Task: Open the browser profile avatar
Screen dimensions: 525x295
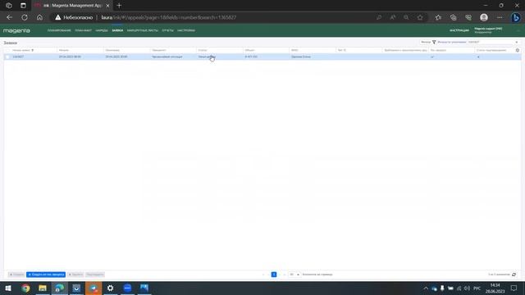Action: pos(484,17)
